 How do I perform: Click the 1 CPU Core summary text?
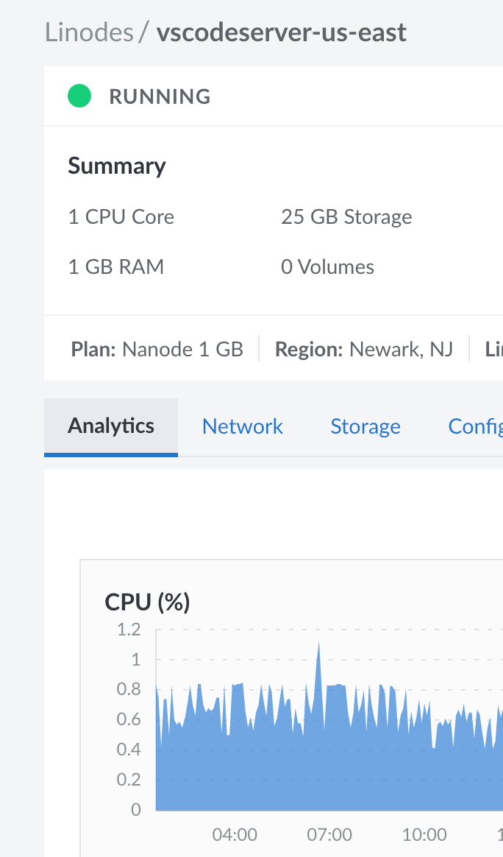[121, 217]
